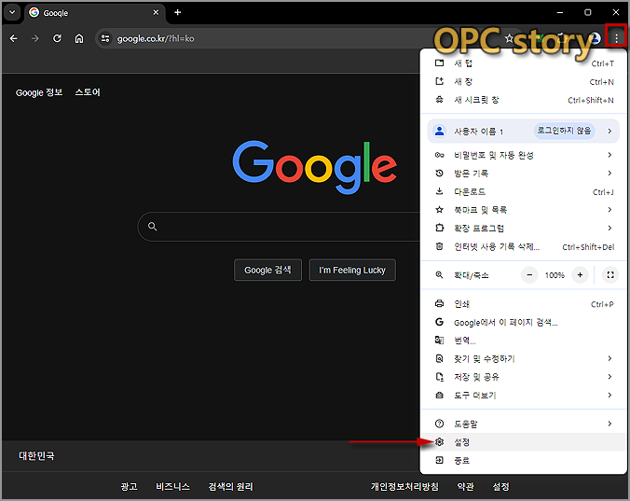Open the Google 정보 link

click(39, 92)
